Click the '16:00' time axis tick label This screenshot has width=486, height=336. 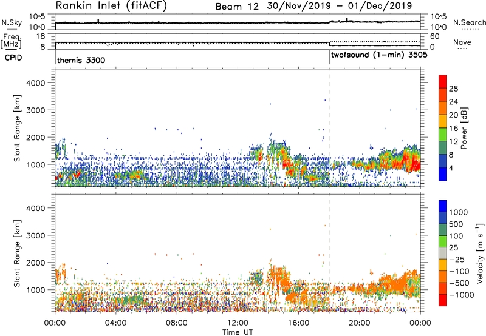click(x=298, y=323)
